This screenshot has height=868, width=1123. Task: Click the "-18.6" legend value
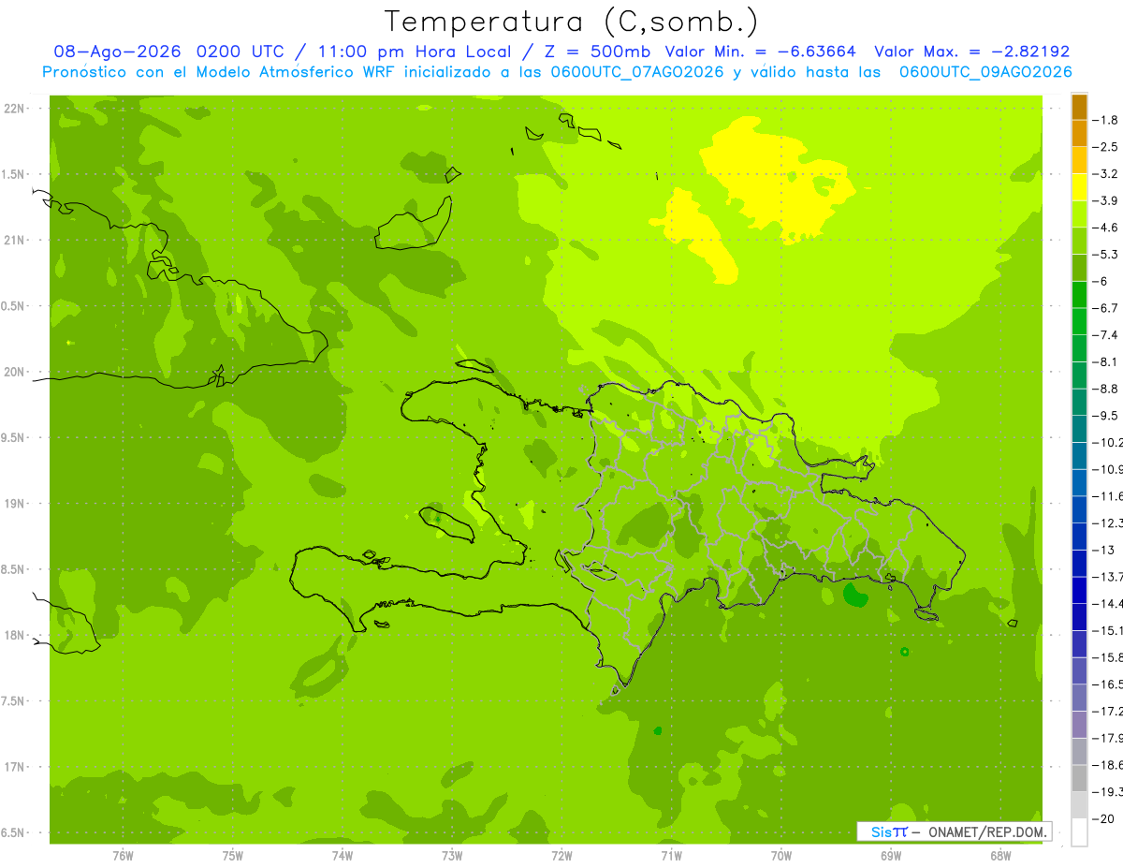click(x=1109, y=765)
